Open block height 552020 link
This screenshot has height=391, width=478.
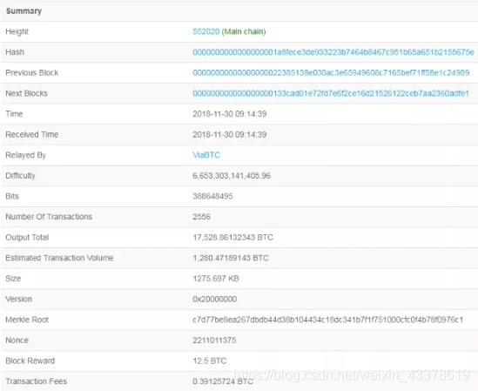206,31
